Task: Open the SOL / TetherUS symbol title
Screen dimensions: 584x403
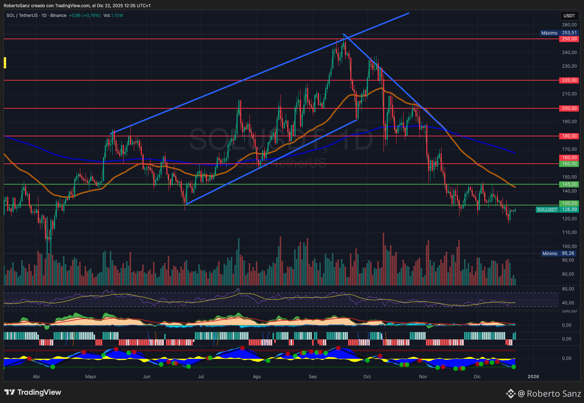Action: click(x=22, y=15)
